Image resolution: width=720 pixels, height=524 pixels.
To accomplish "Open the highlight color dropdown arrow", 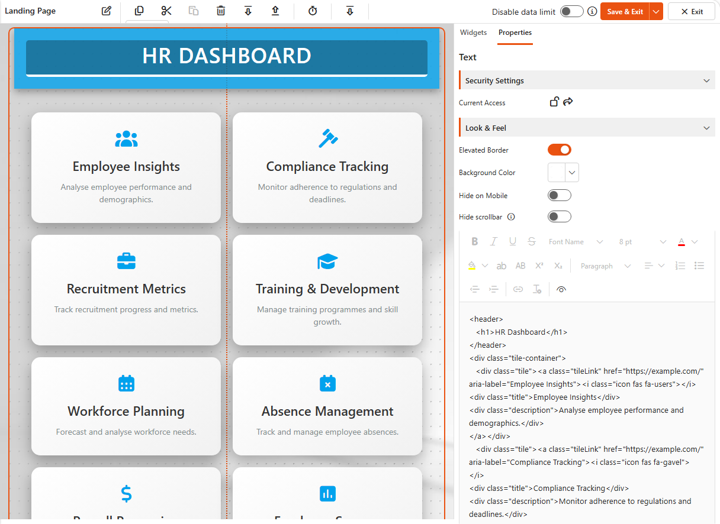I will pos(484,266).
